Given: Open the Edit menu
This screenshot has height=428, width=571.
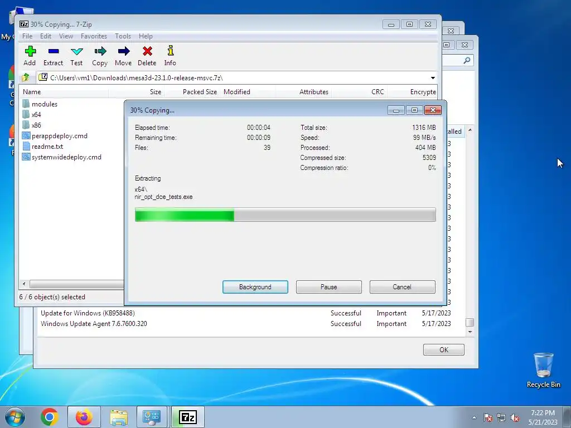Looking at the screenshot, I should coord(46,36).
